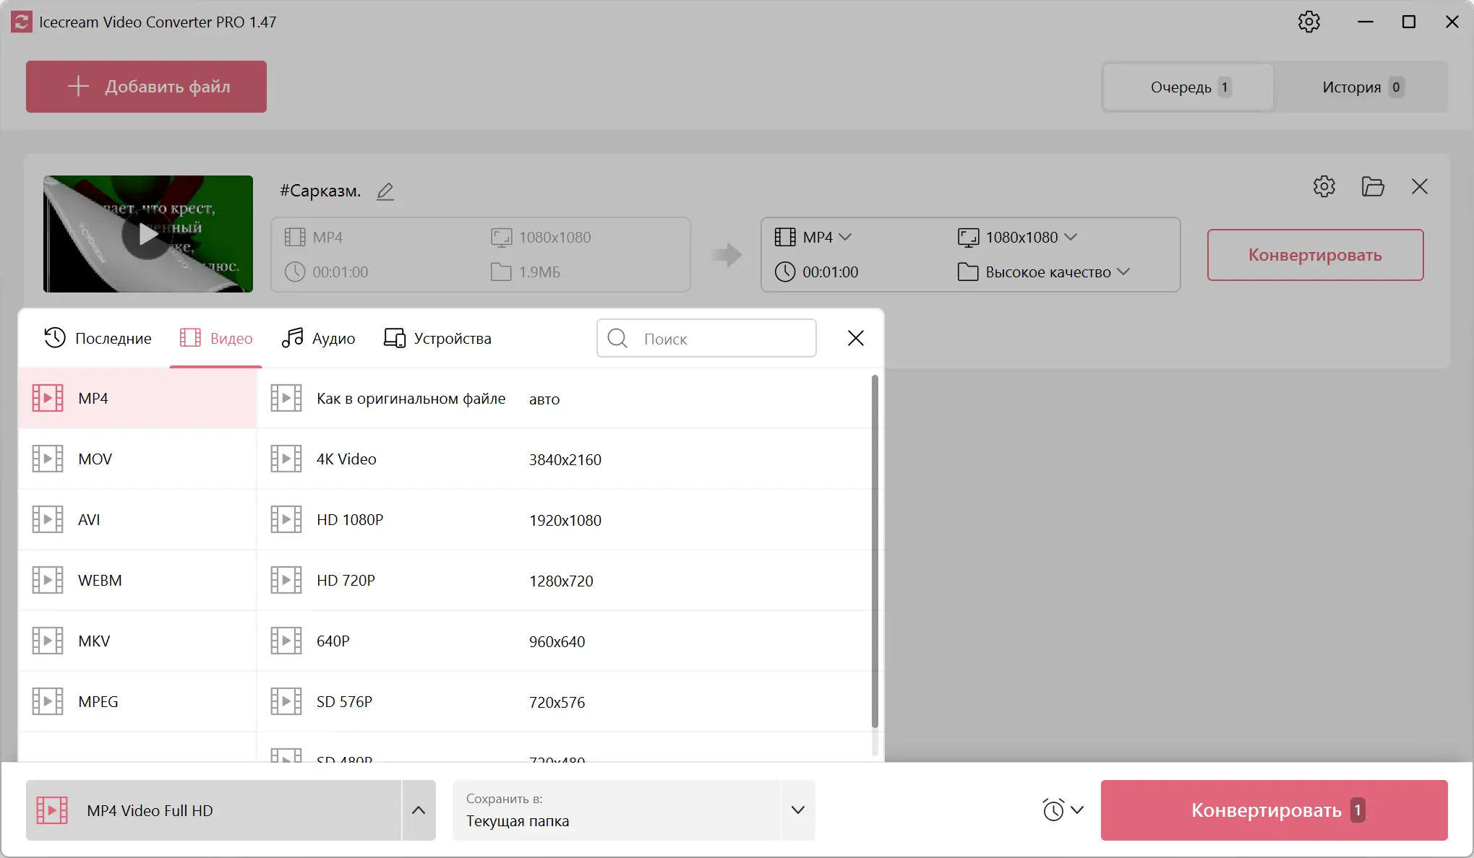1474x858 pixels.
Task: Play the video thumbnail preview
Action: (x=148, y=234)
